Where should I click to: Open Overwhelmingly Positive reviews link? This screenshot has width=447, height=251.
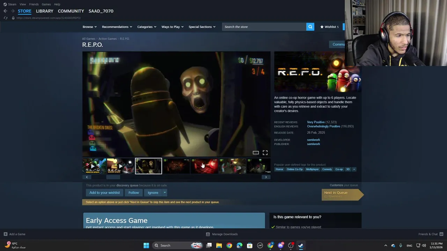(x=323, y=127)
